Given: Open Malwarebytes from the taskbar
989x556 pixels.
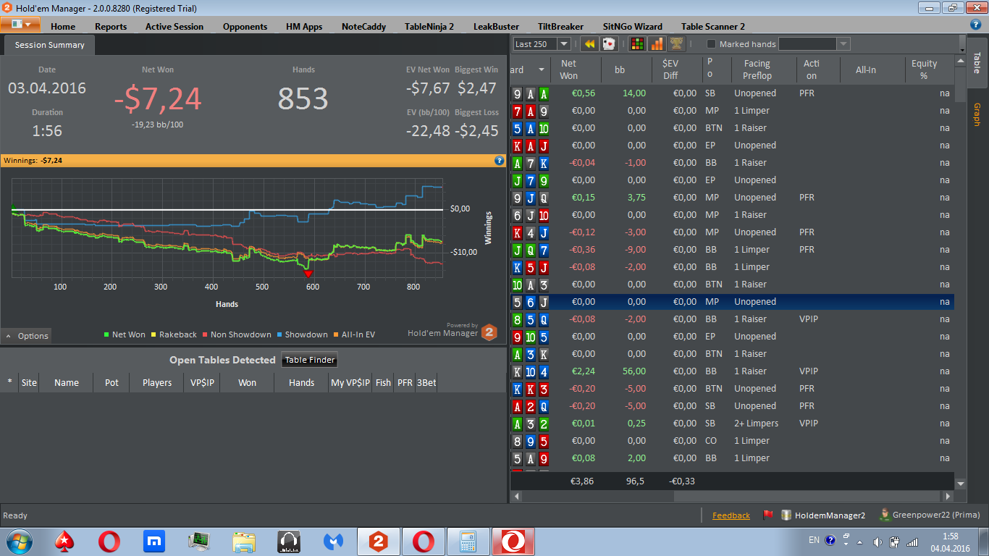Looking at the screenshot, I should pos(333,541).
